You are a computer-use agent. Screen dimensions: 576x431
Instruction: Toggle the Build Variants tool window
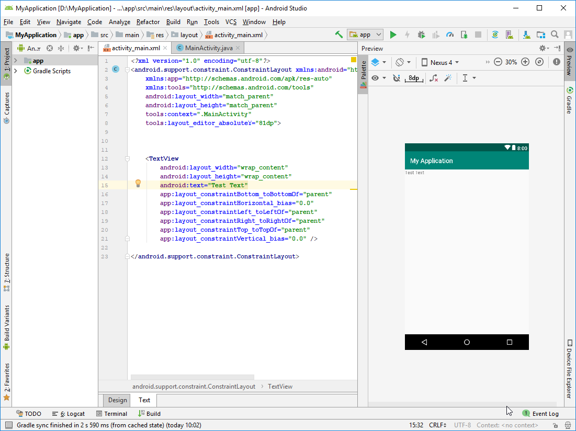[6, 327]
